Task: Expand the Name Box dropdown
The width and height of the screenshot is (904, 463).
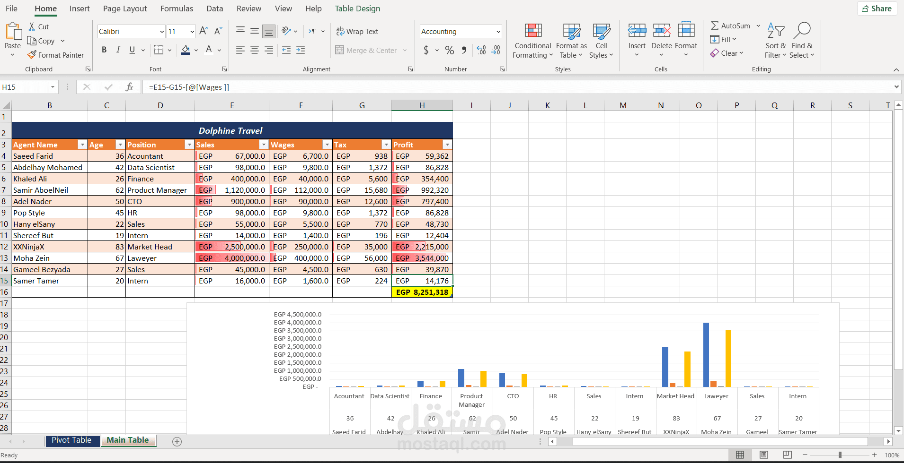Action: click(53, 87)
